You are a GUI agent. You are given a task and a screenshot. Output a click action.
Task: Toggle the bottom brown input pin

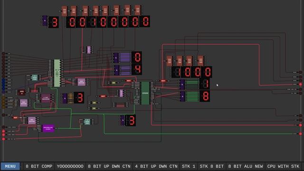point(3,107)
